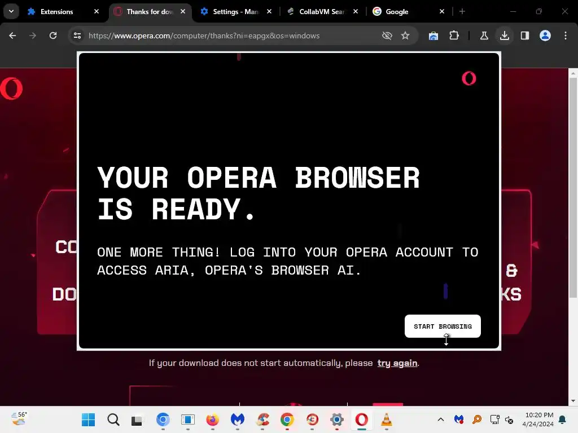
Task: Close the CollabVM Search tab
Action: [x=356, y=11]
